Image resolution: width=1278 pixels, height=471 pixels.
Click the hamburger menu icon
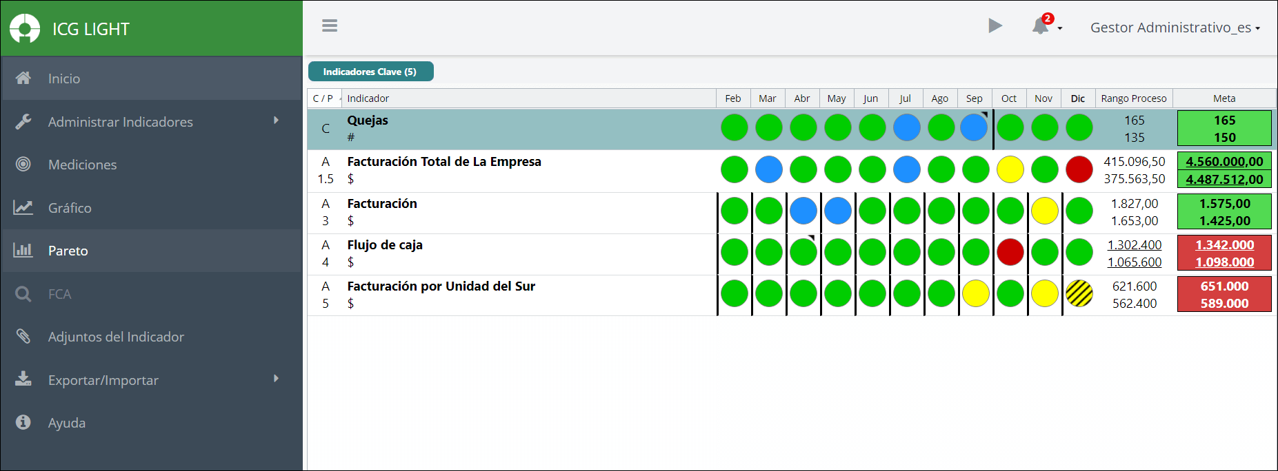pyautogui.click(x=330, y=26)
